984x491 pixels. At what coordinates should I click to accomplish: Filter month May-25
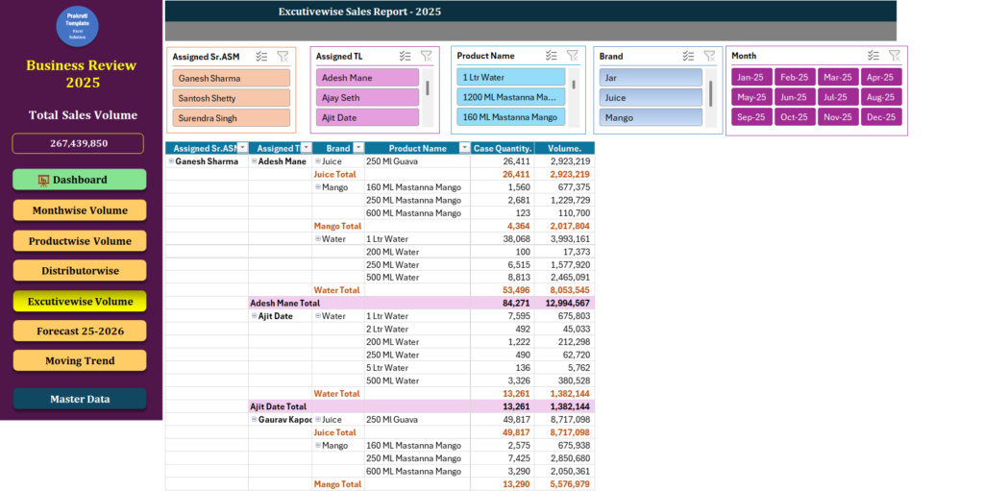tap(751, 97)
